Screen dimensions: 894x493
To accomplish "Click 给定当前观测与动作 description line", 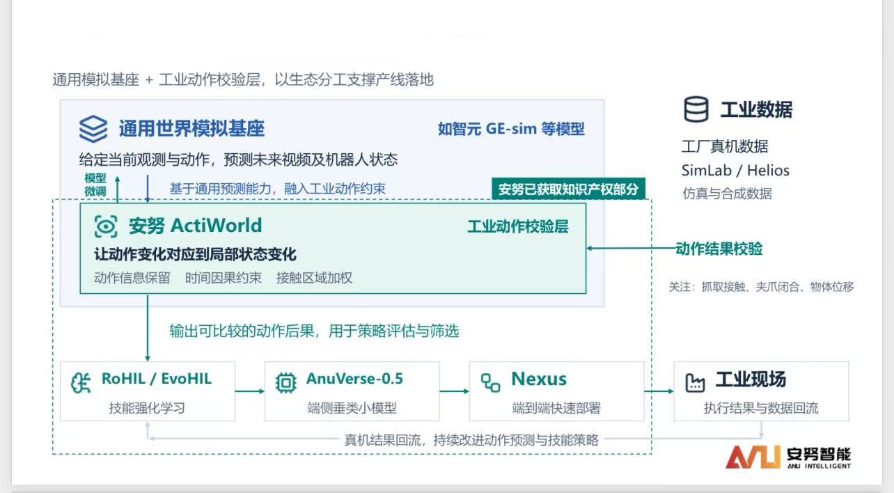I will [x=238, y=159].
